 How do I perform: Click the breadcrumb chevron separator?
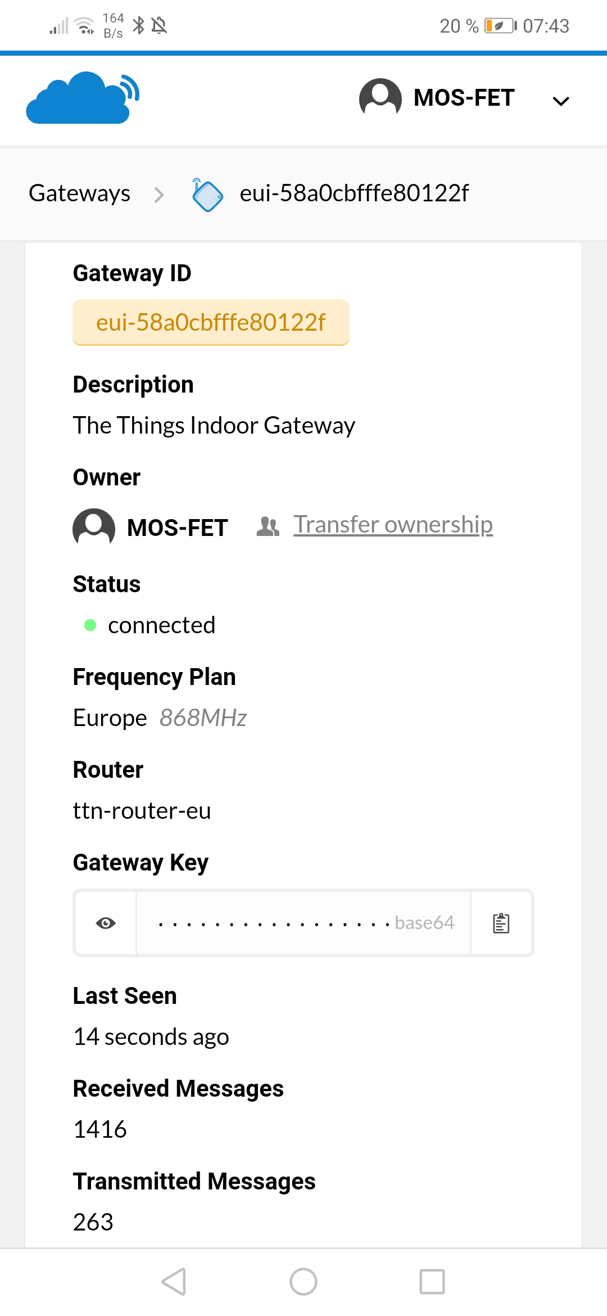click(x=159, y=195)
